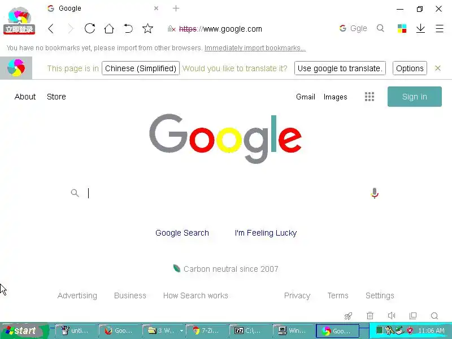
Task: Reload the page with the refresh icon
Action: [90, 29]
